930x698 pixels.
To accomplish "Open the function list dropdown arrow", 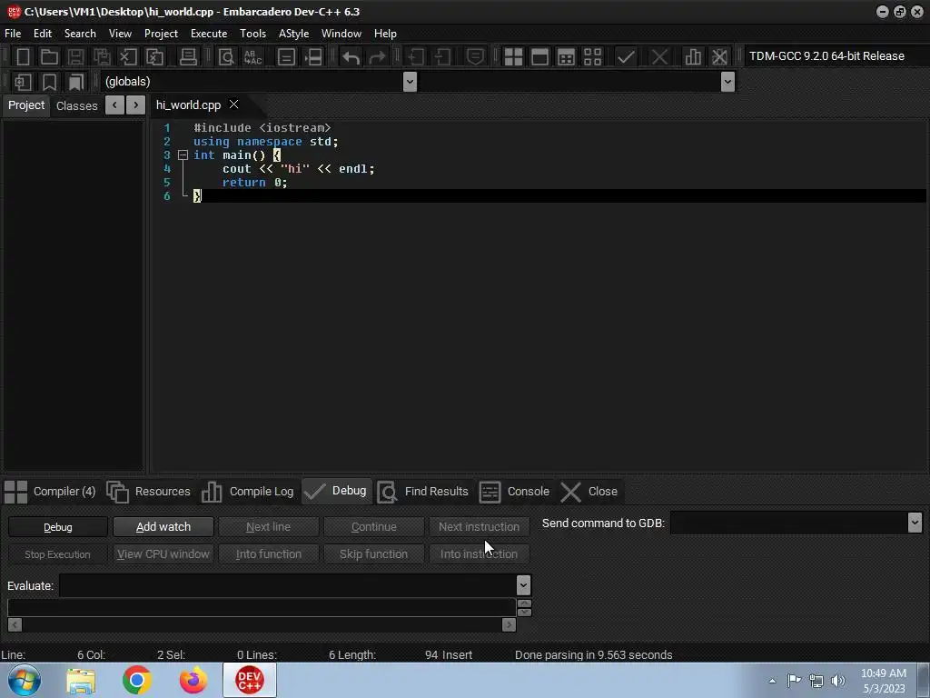I will tap(727, 82).
